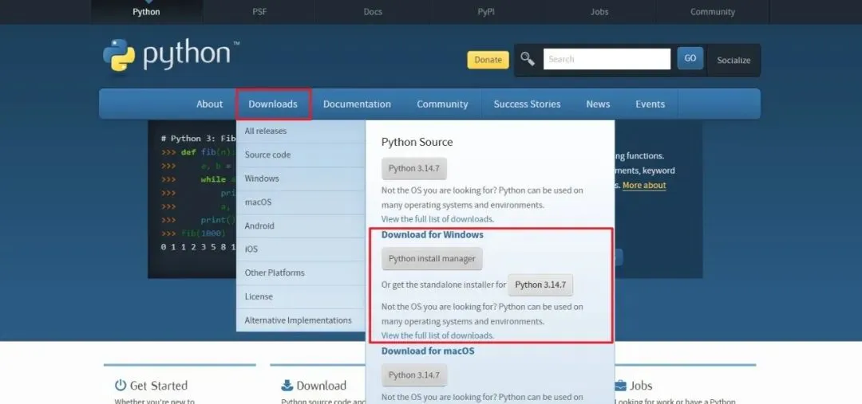Open the Python tab in top bar
The height and width of the screenshot is (404, 862).
[146, 11]
